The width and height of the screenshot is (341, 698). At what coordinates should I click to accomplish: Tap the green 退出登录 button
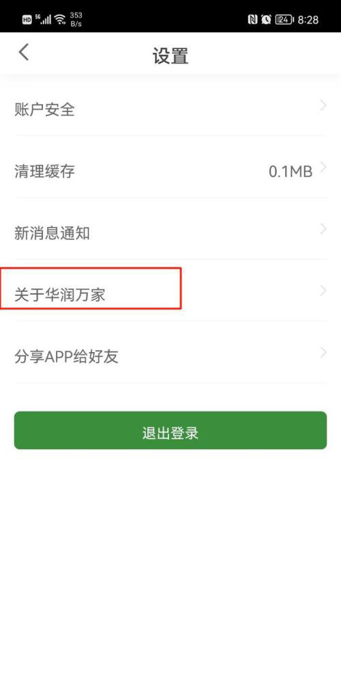coord(170,430)
